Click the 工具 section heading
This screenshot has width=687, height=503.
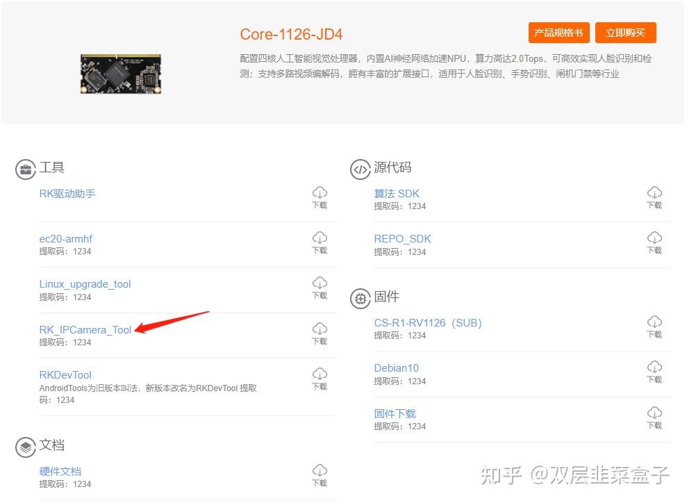pos(51,167)
